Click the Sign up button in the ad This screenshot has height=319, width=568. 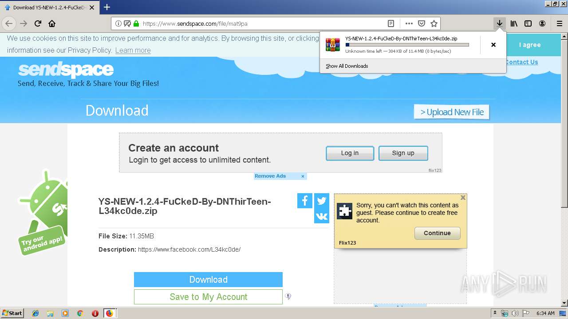pos(403,153)
